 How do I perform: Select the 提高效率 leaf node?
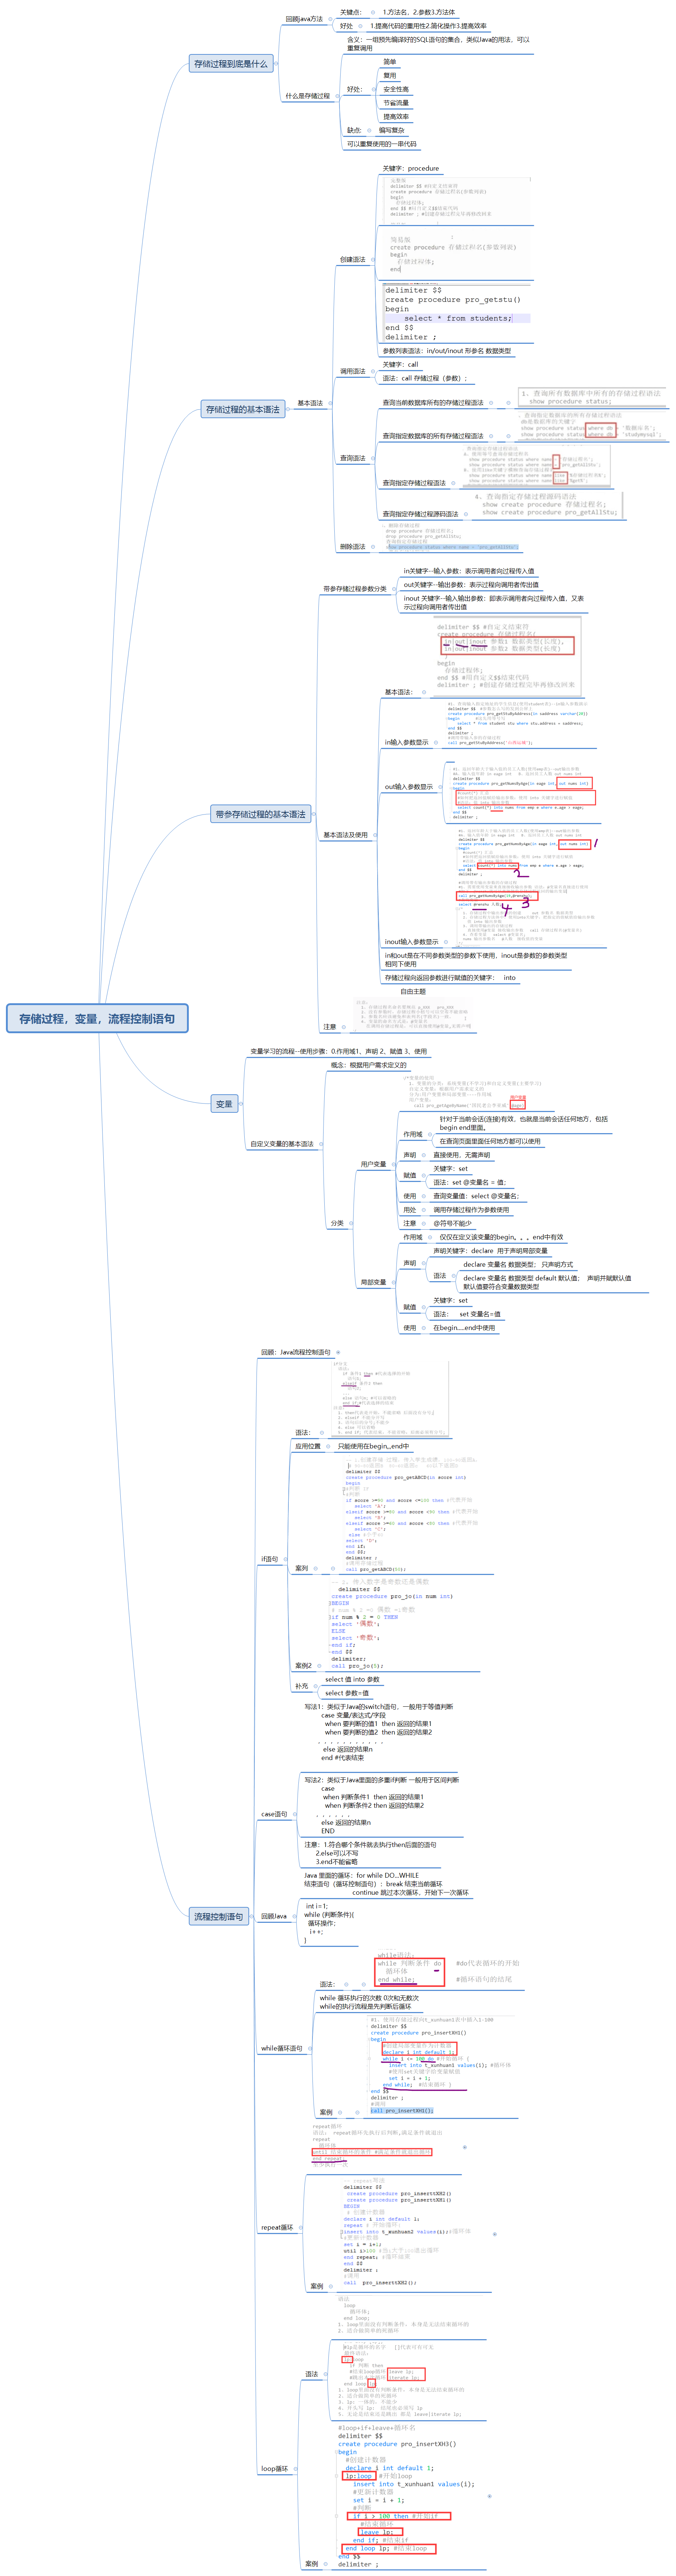[x=396, y=117]
